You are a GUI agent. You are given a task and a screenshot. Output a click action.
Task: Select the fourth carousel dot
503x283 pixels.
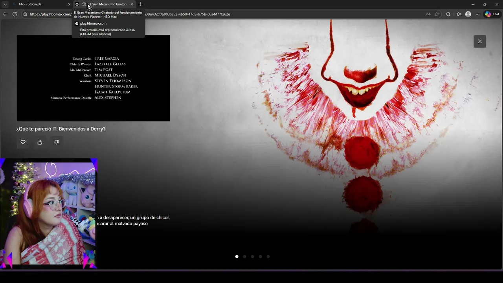(x=260, y=257)
